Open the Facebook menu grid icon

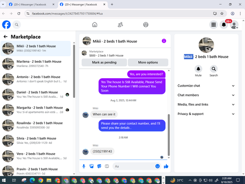[214, 24]
